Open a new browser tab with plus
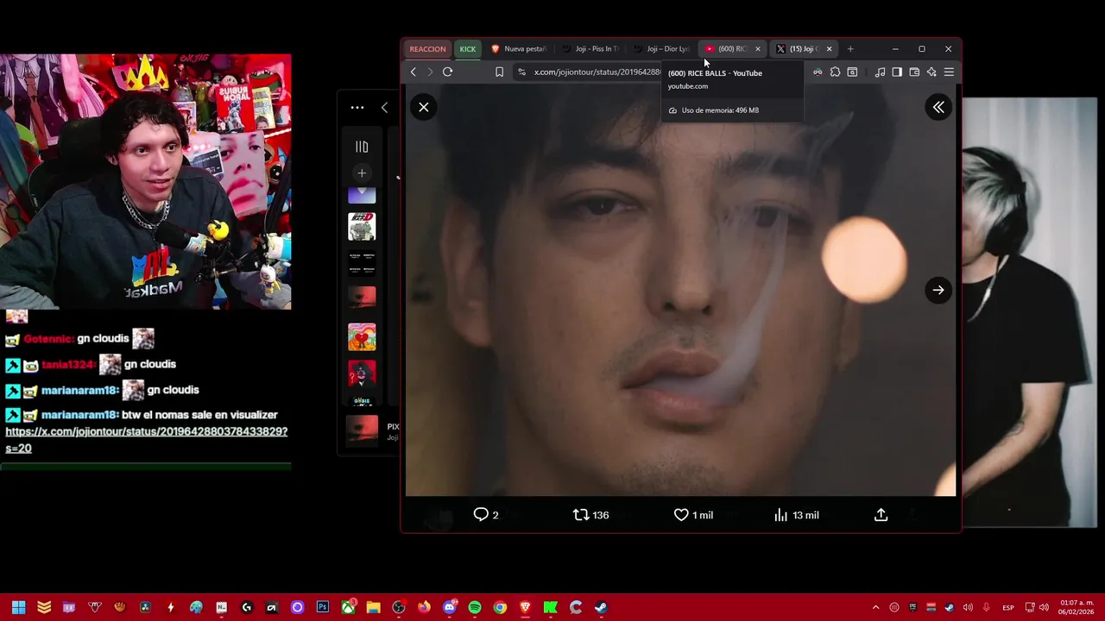Screen dimensions: 1105x621 pyautogui.click(x=850, y=49)
